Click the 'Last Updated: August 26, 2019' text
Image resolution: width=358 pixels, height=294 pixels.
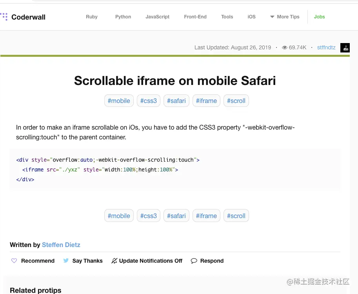tap(233, 47)
